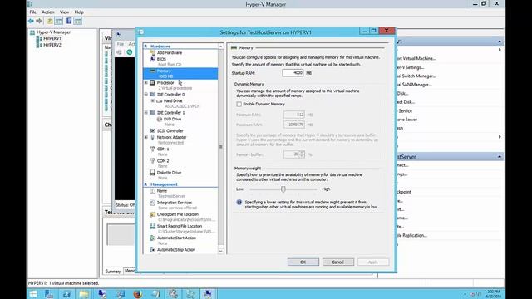Image resolution: width=532 pixels, height=299 pixels.
Task: Select the DVD Drive item
Action: (x=172, y=120)
